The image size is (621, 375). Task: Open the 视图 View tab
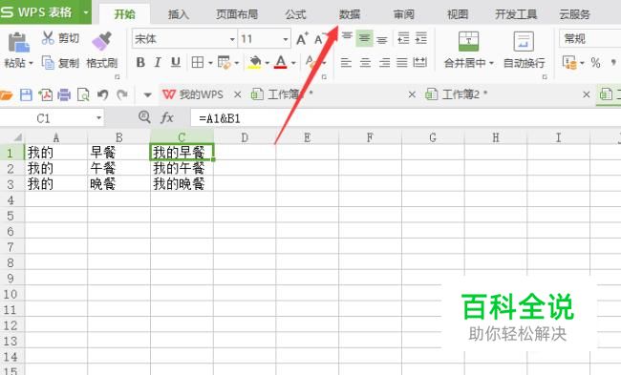pos(458,14)
